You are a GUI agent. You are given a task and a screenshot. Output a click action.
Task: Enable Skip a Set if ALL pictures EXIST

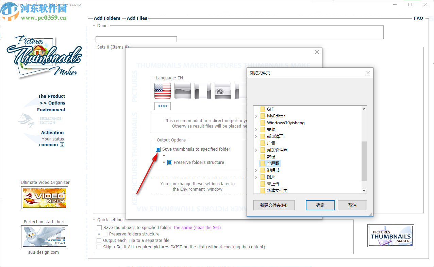99,247
